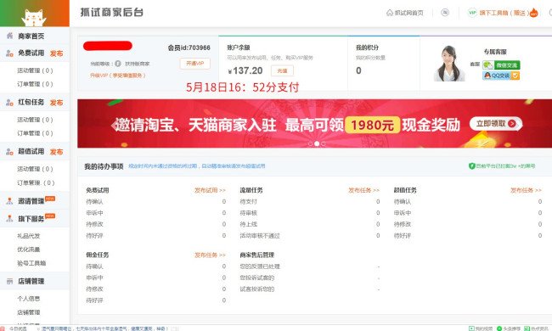Click 发布 next to 红包任务
Screen dimensions: 552x331
[x=56, y=103]
